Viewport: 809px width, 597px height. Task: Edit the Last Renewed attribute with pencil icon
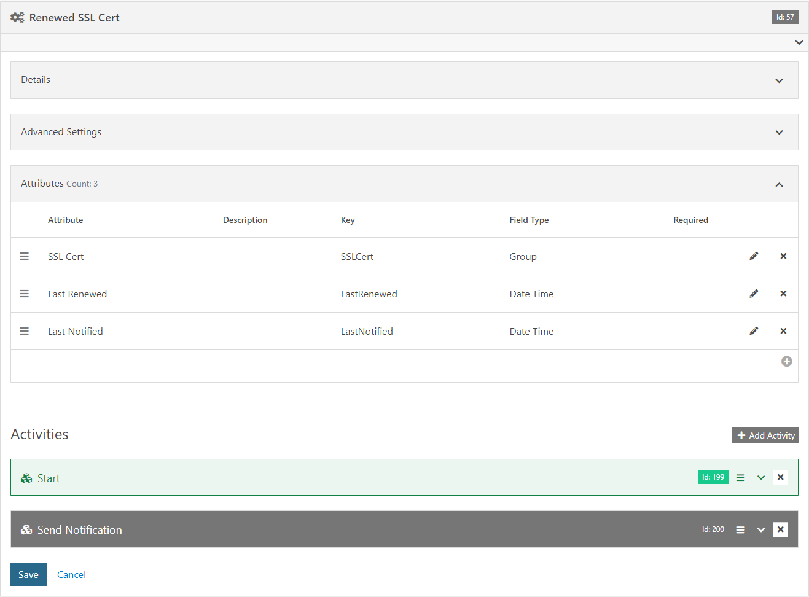pos(754,294)
